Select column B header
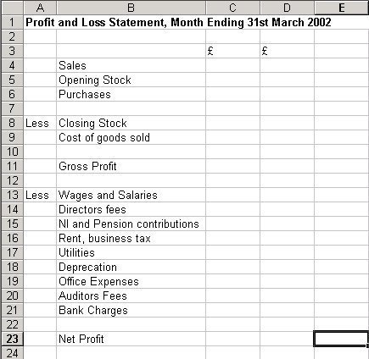Viewport: 369px width, 359px height. pyautogui.click(x=131, y=8)
